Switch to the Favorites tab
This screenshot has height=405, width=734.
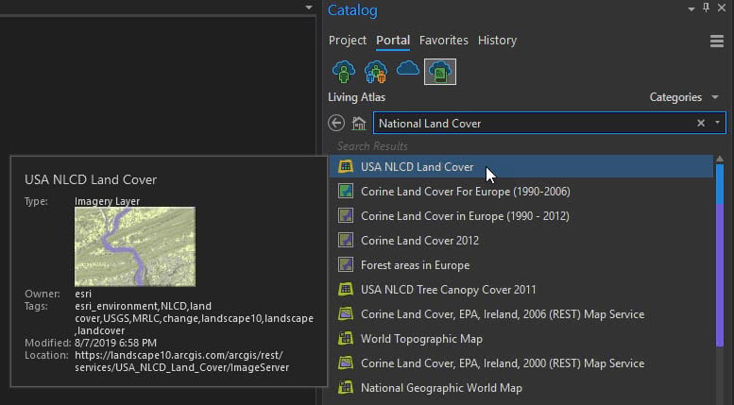(x=444, y=41)
